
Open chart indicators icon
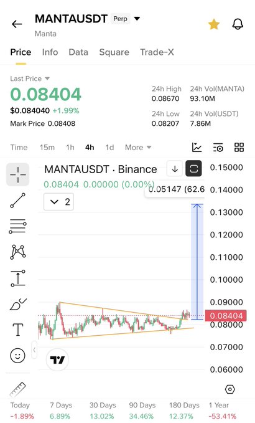click(197, 147)
